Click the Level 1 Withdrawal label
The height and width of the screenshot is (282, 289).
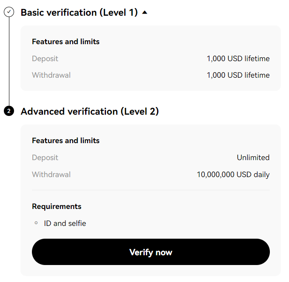click(51, 75)
